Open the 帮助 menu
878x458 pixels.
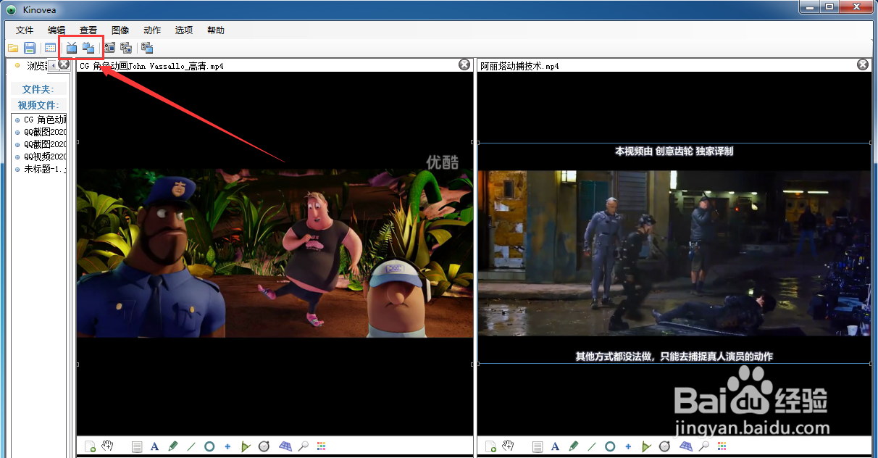pyautogui.click(x=216, y=30)
